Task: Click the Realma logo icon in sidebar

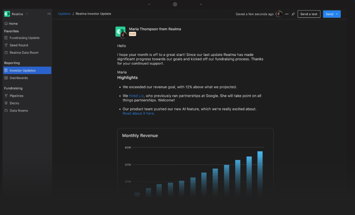Action: pyautogui.click(x=7, y=14)
